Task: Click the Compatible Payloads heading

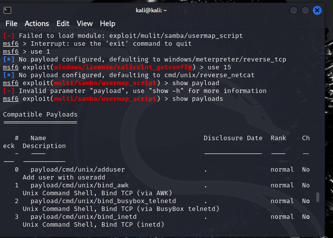Action: pos(39,115)
